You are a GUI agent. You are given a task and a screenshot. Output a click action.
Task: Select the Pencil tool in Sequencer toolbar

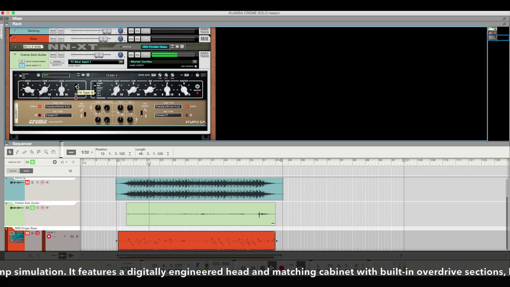(x=17, y=152)
